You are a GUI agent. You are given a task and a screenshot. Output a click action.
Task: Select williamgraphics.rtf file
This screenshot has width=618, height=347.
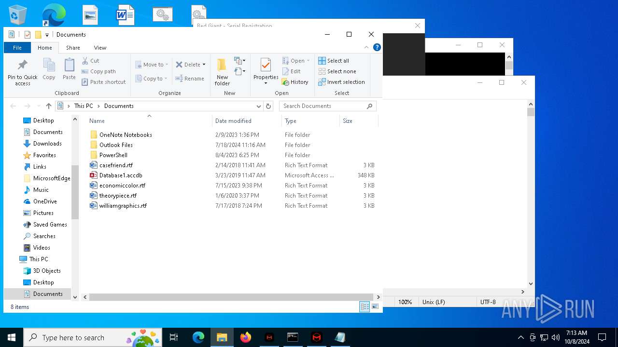(x=123, y=206)
